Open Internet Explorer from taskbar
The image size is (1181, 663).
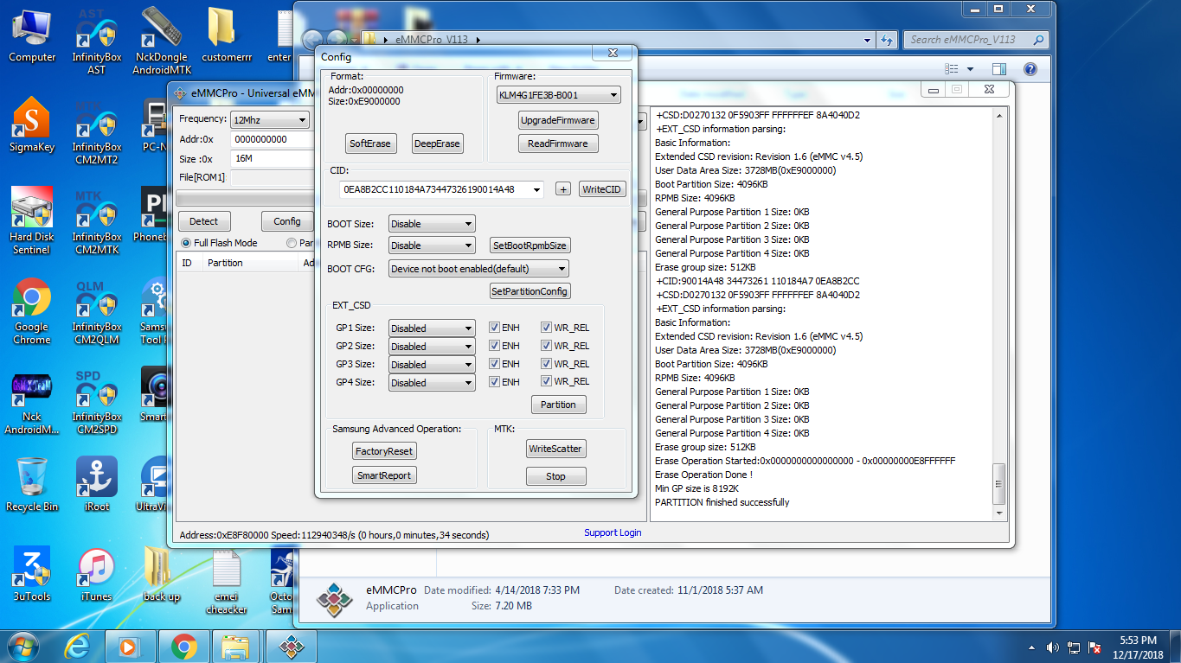[77, 646]
